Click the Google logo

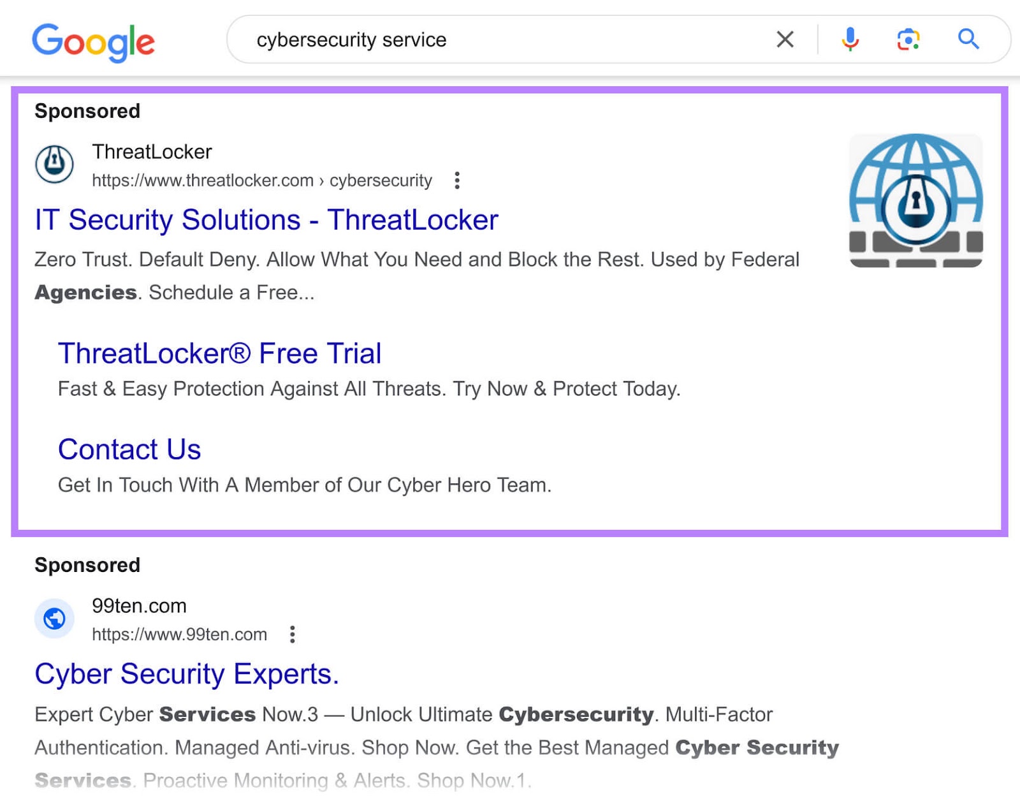(93, 41)
